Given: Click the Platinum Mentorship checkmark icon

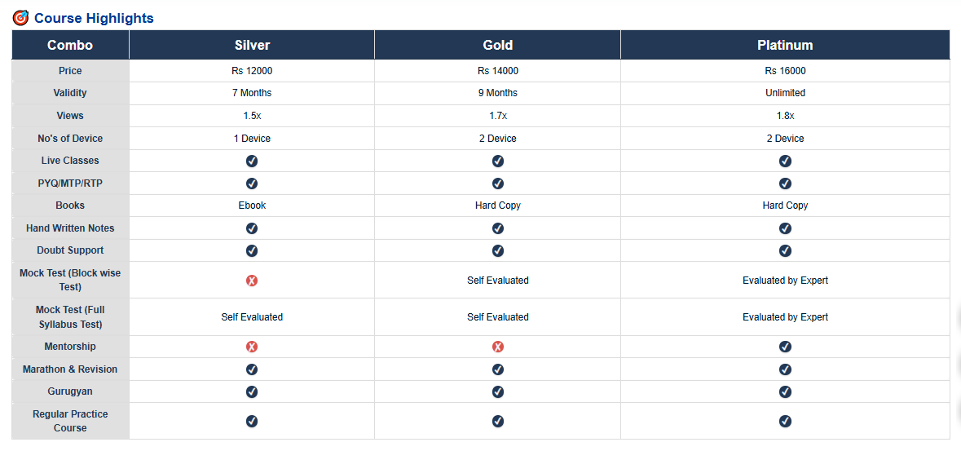Looking at the screenshot, I should (785, 347).
